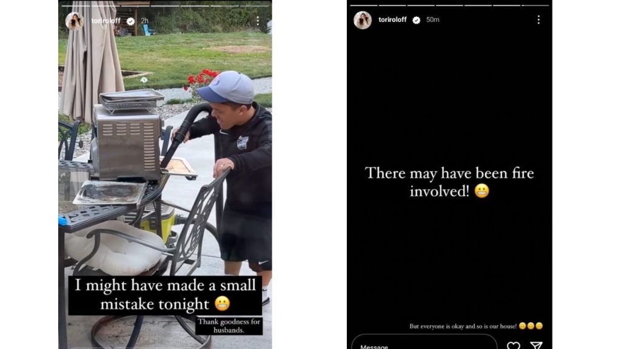Tap the 'There may have been fire involved' text
The height and width of the screenshot is (349, 621).
449,182
